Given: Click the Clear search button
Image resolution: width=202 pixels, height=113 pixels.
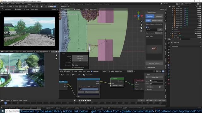Looking at the screenshot, I should pyautogui.click(x=158, y=33).
